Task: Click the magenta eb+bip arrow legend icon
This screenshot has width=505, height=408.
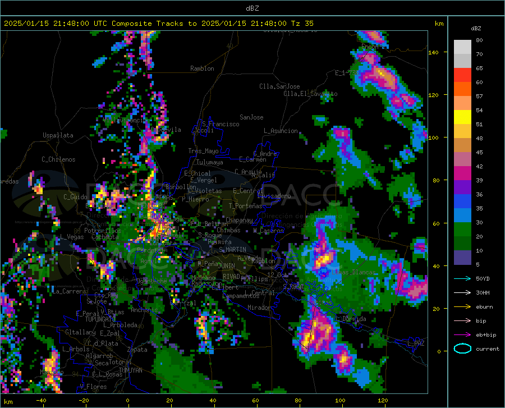Action: 462,334
